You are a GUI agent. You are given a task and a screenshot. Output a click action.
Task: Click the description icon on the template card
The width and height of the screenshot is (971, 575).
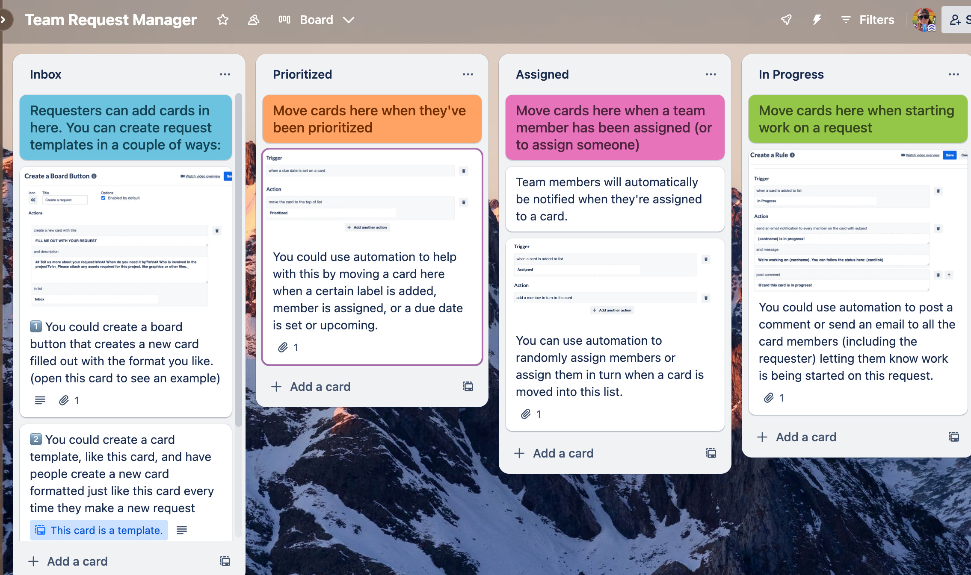(x=182, y=530)
